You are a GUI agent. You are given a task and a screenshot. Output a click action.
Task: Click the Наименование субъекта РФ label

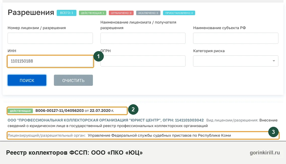click(x=219, y=28)
